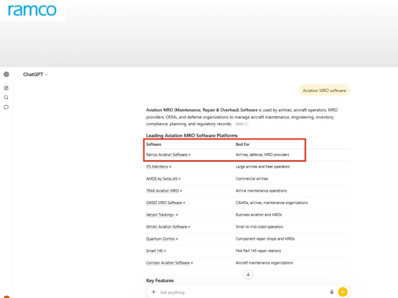Start a new chat with compose icon
398x298 pixels.
coord(6,88)
